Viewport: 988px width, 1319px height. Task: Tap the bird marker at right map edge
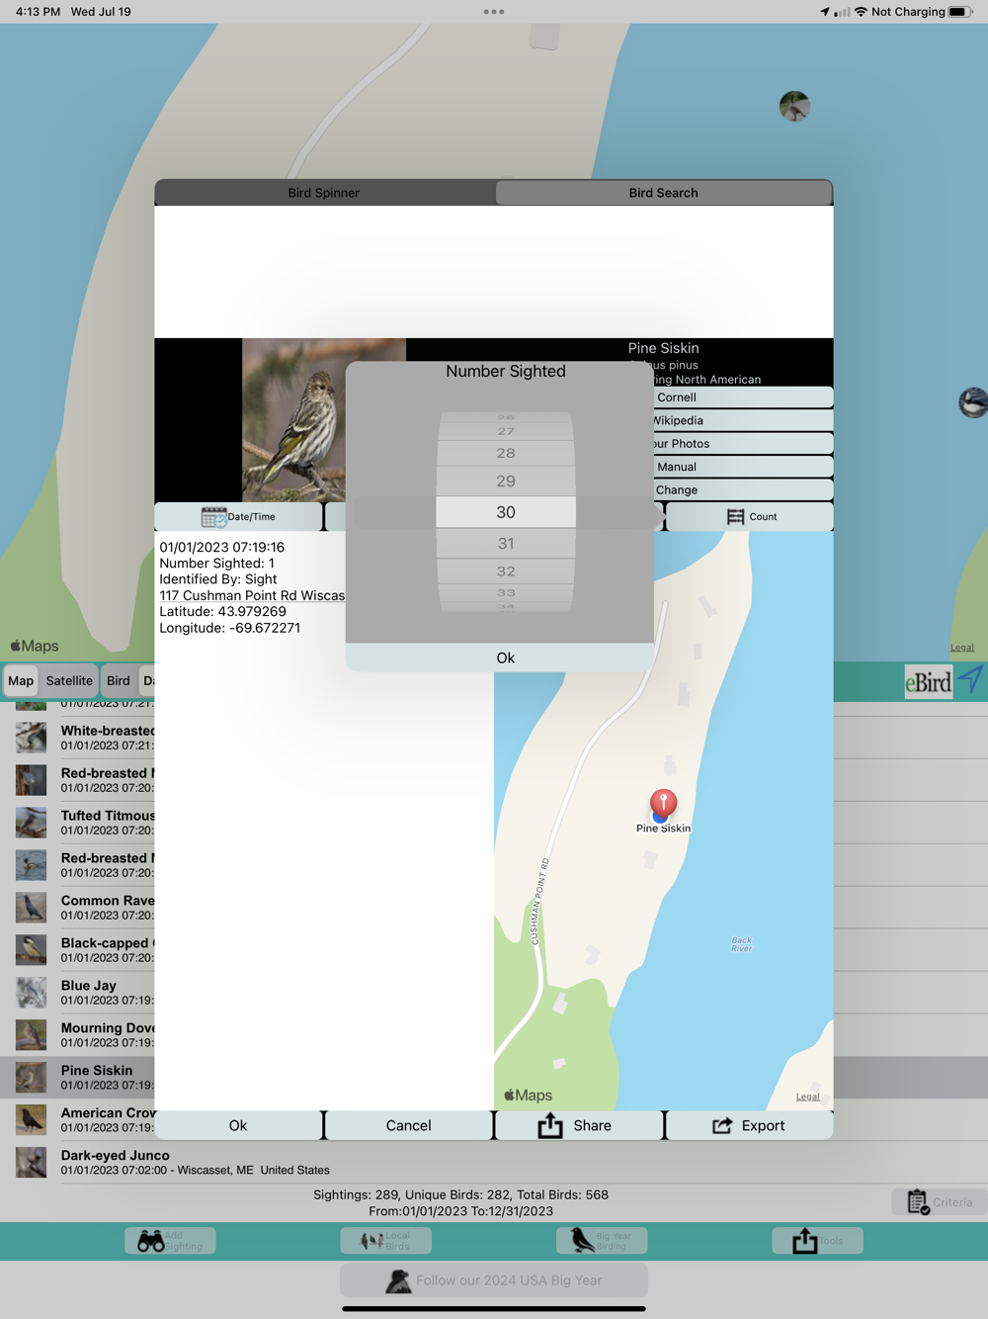point(973,402)
